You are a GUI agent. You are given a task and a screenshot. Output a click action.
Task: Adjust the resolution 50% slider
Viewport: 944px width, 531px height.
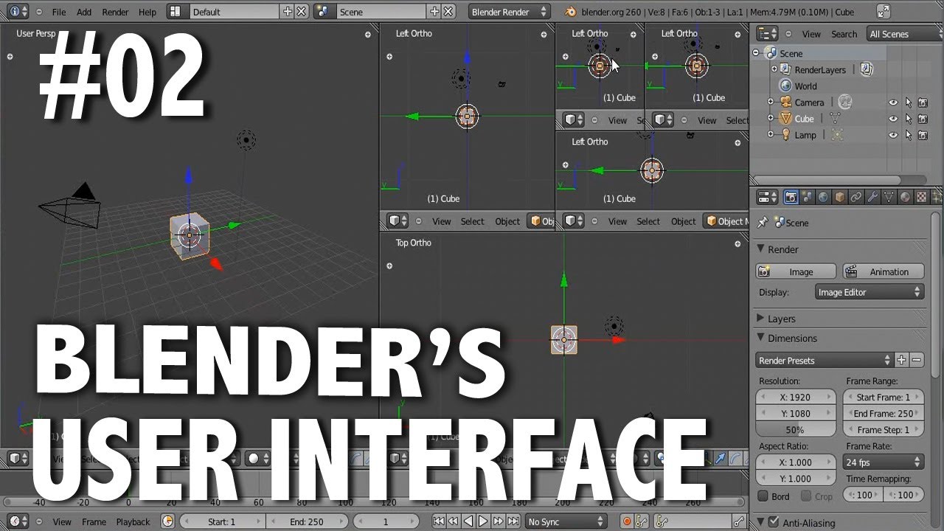pos(796,429)
